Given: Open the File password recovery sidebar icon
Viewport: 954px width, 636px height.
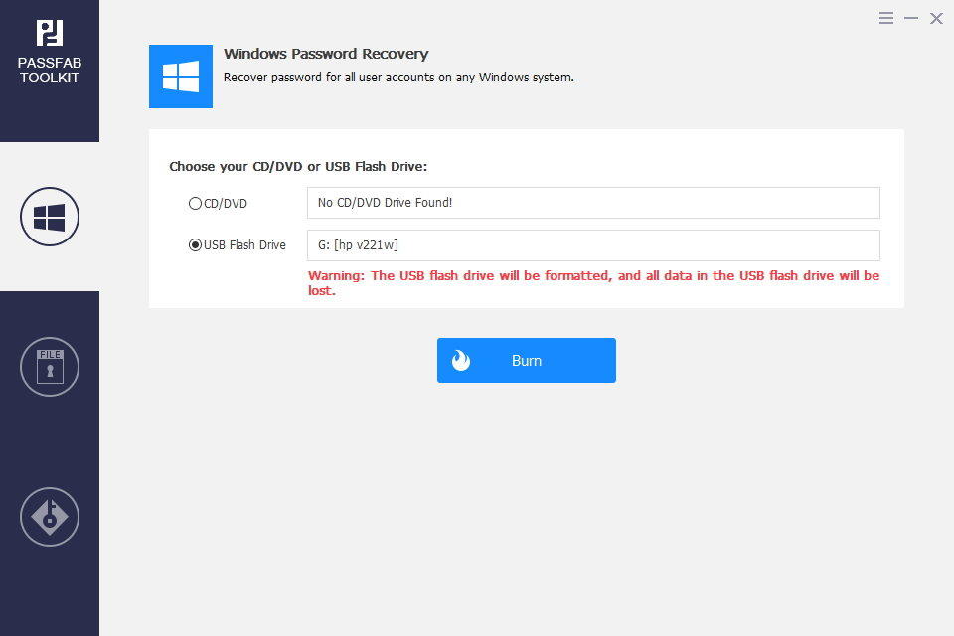Looking at the screenshot, I should (x=50, y=367).
